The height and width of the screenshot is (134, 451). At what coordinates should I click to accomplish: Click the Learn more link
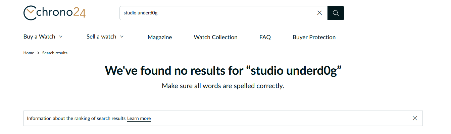tap(139, 118)
